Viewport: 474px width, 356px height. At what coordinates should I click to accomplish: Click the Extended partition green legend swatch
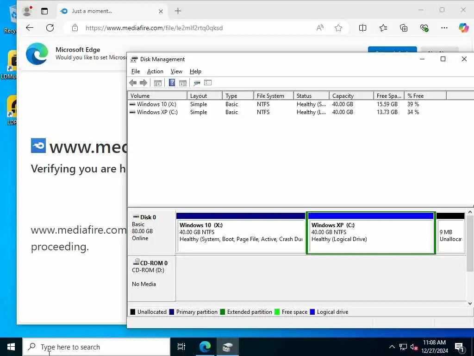pyautogui.click(x=223, y=312)
